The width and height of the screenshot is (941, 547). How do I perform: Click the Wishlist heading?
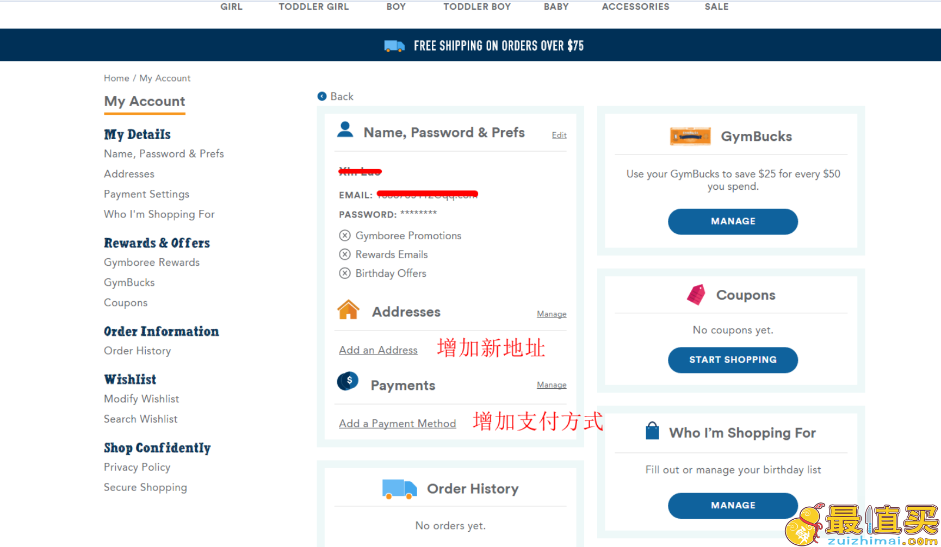pyautogui.click(x=130, y=380)
